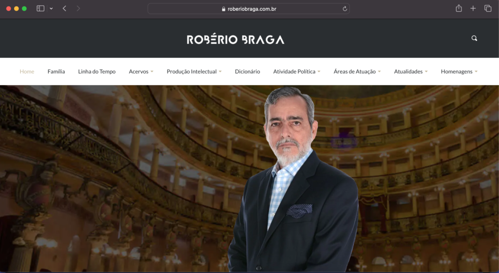Screen dimensions: 499x273
Task: Click the website search magnifier icon
Action: [474, 38]
